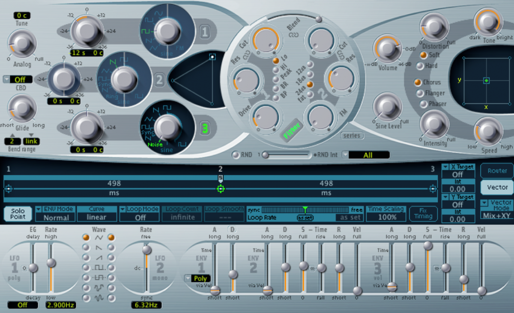Select vector envelope point 2 marker
The height and width of the screenshot is (313, 514).
tap(221, 188)
